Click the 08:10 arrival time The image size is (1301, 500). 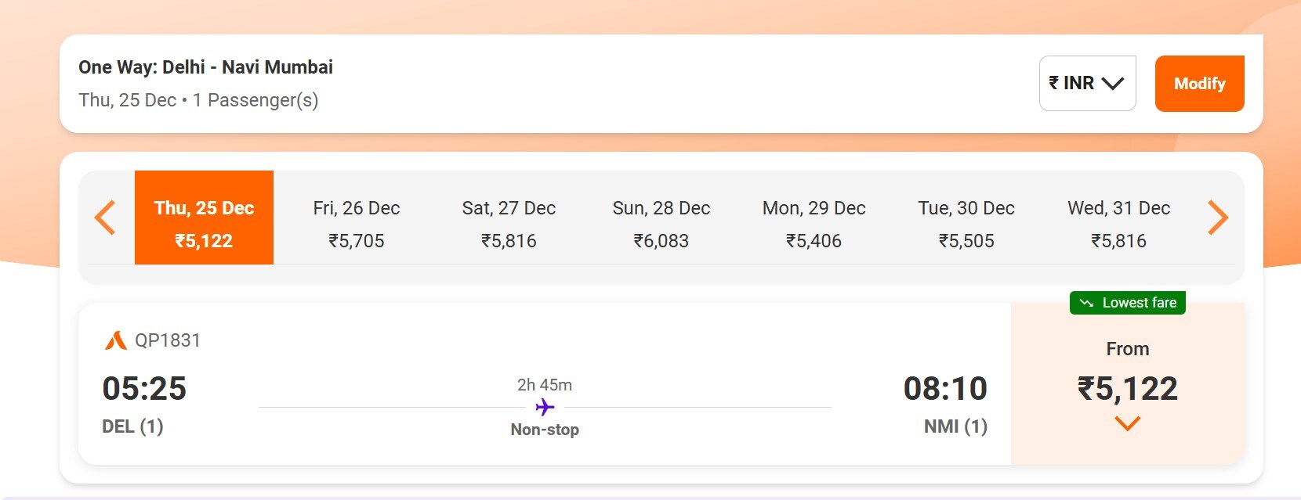point(945,388)
